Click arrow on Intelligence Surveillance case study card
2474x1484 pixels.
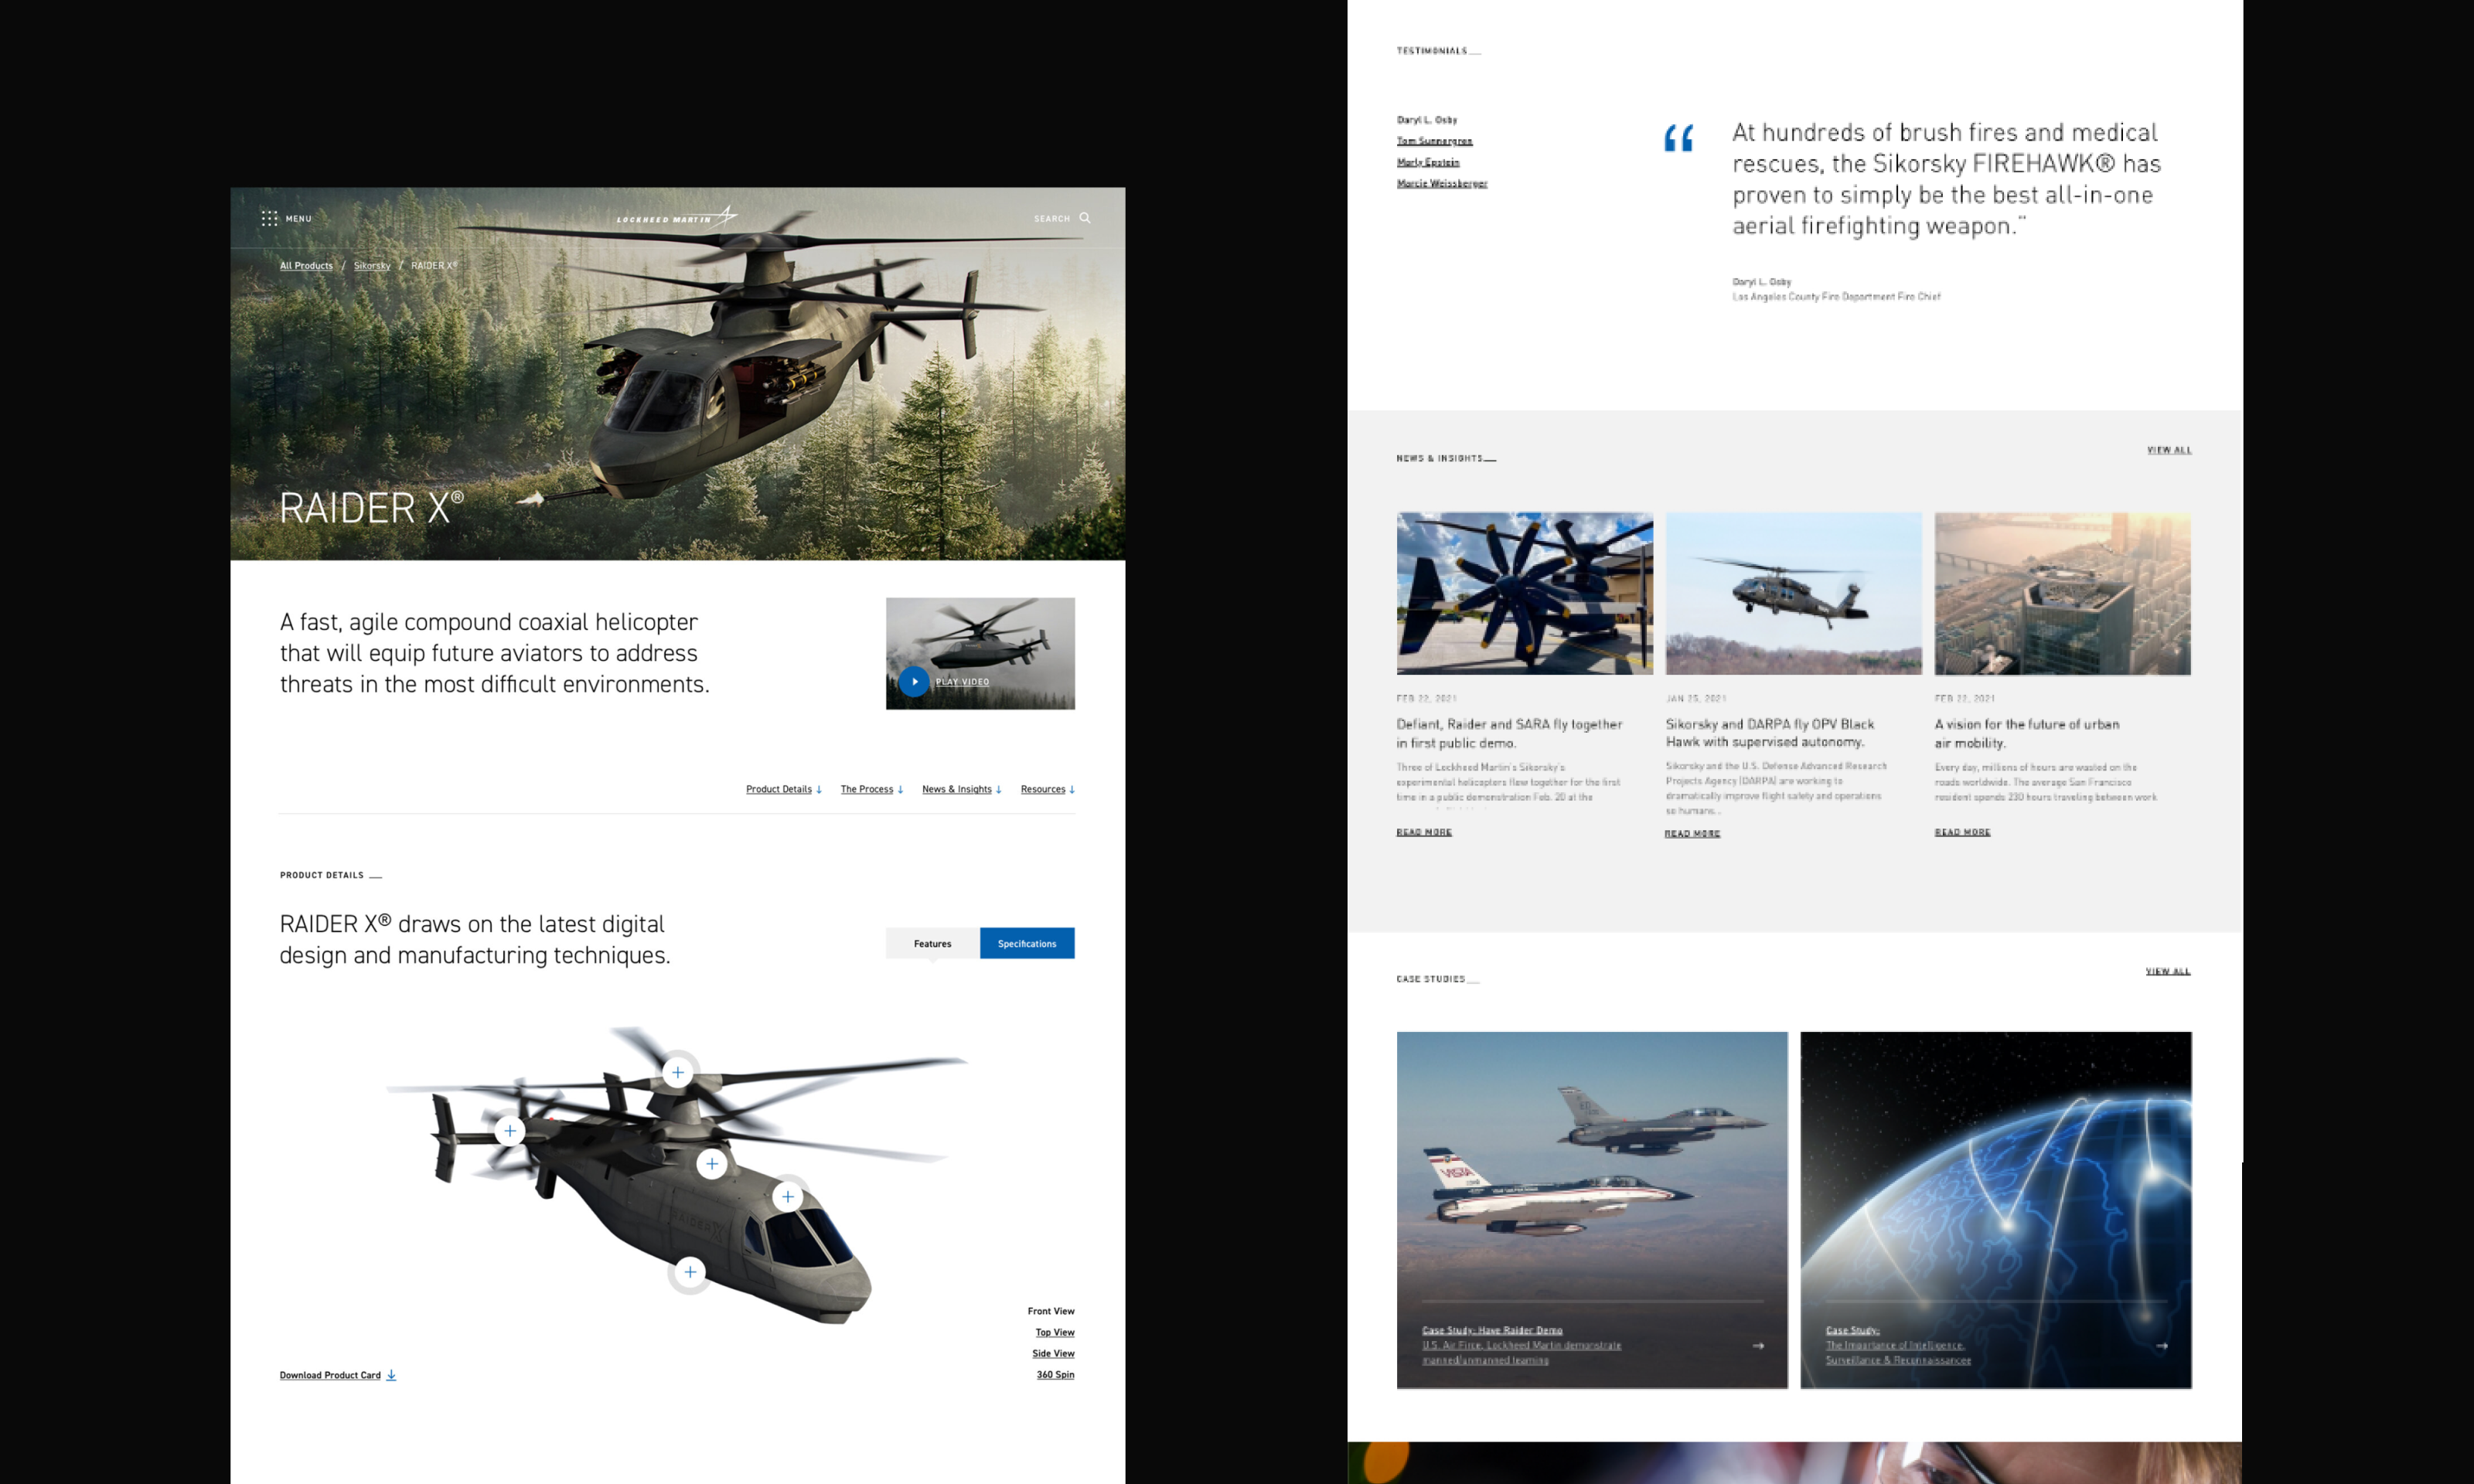coord(2162,1346)
